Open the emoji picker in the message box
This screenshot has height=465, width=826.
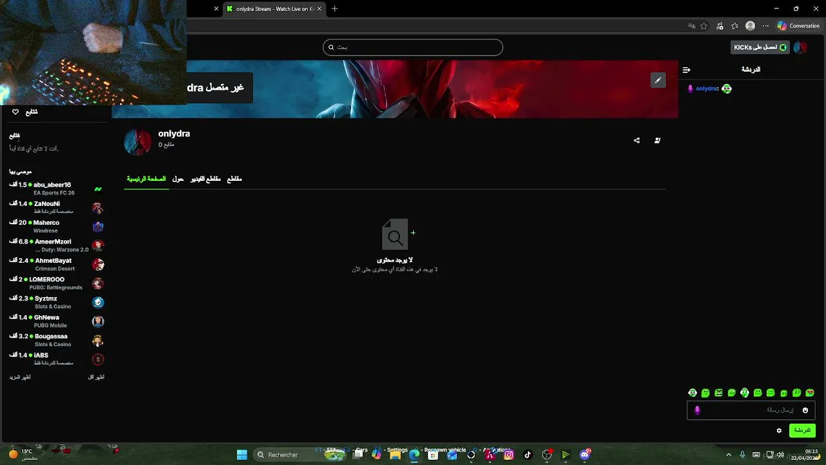(x=805, y=410)
